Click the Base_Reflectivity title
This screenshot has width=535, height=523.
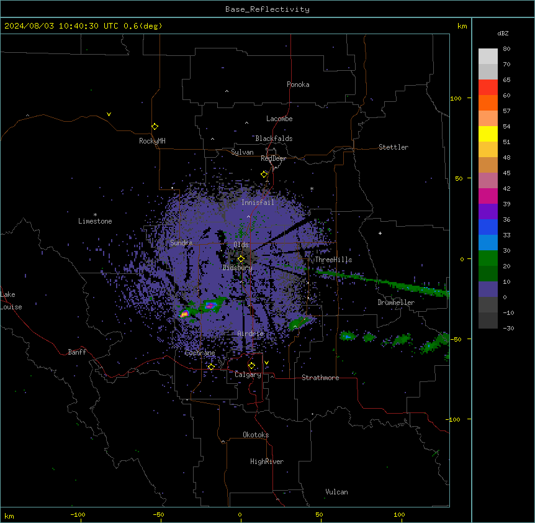click(267, 9)
